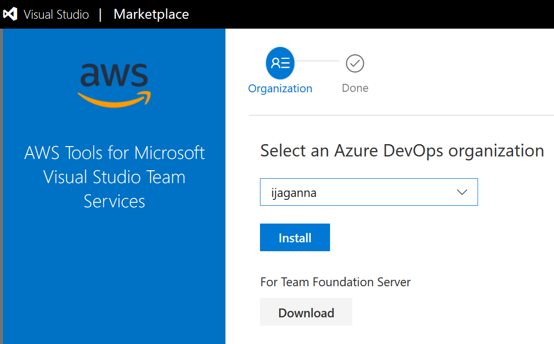Click the Done checkmark step icon
The width and height of the screenshot is (554, 344).
pyautogui.click(x=355, y=63)
